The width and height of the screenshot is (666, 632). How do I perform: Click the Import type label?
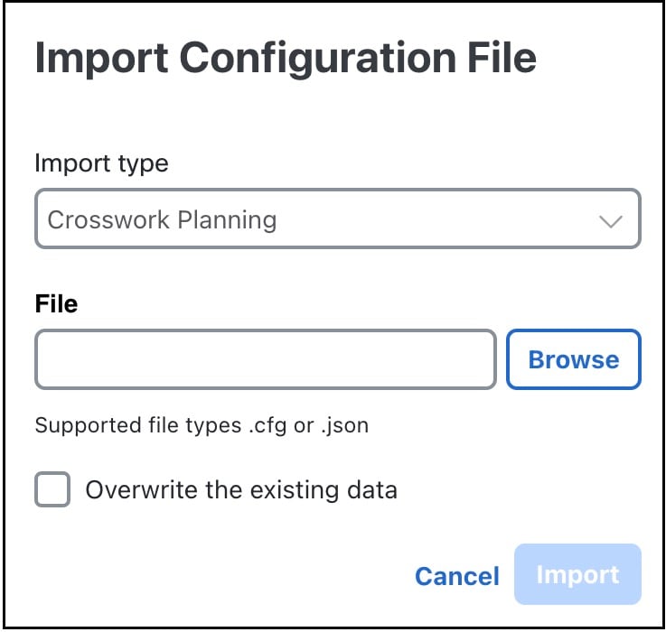point(101,163)
